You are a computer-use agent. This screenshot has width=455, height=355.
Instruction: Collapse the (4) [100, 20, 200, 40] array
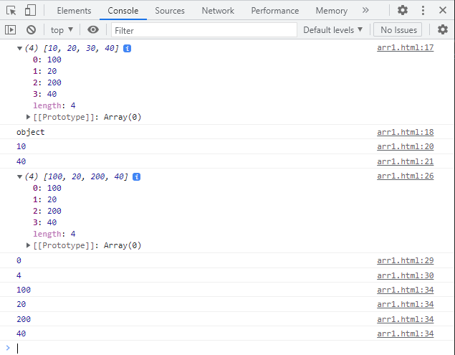[19, 177]
